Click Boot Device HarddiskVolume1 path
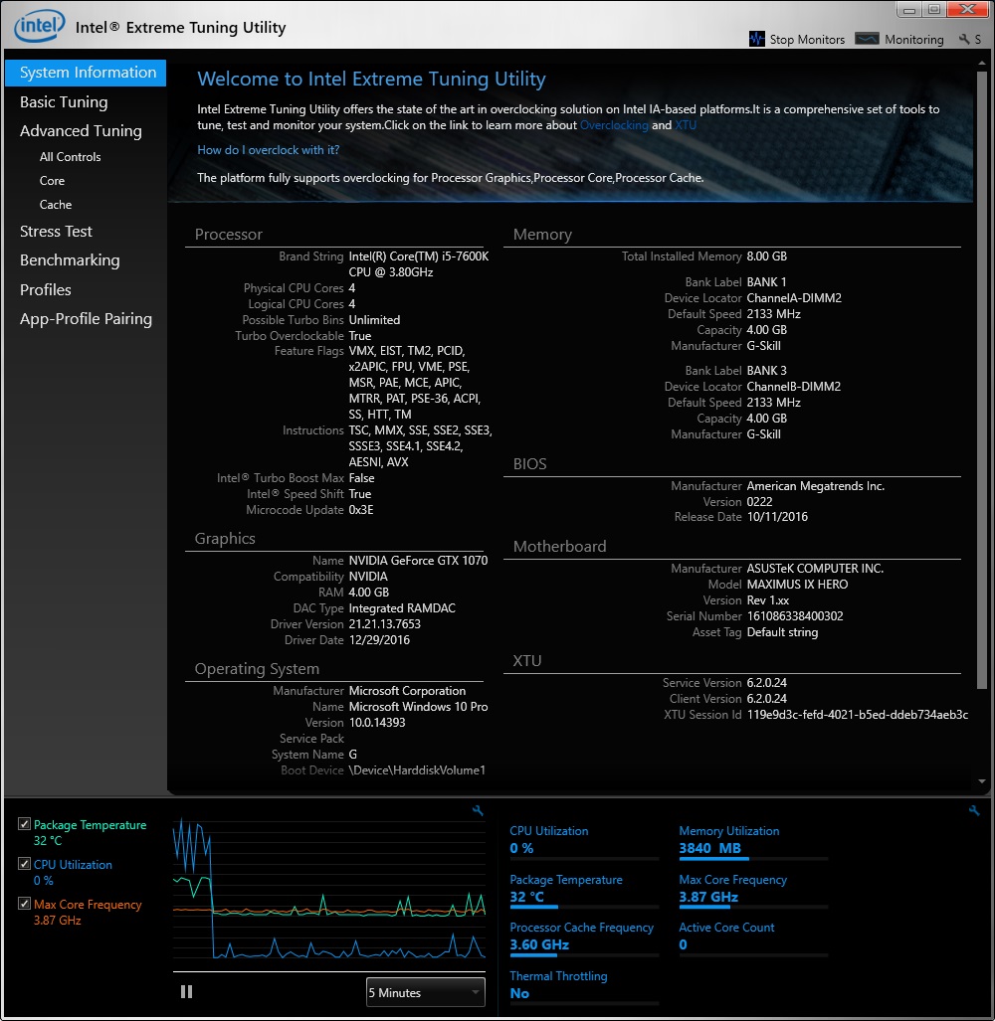 coord(417,770)
